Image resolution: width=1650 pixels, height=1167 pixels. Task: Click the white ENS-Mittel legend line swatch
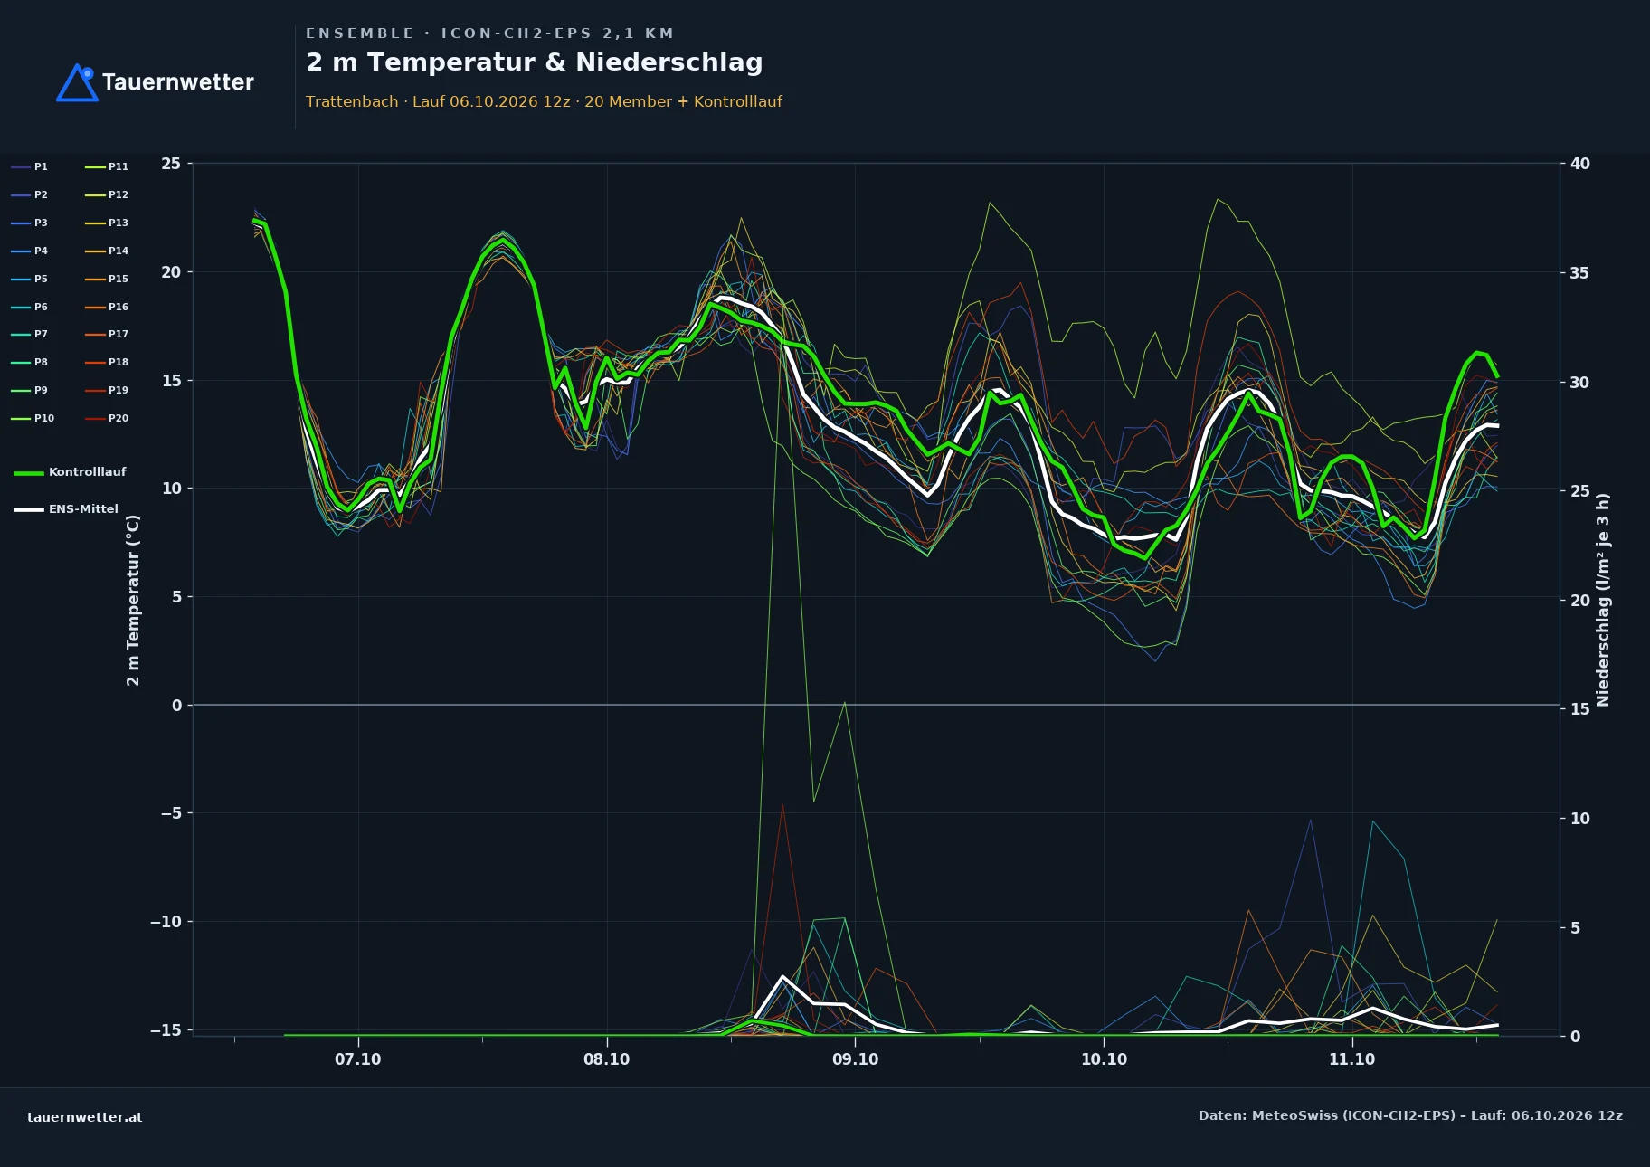[x=29, y=509]
